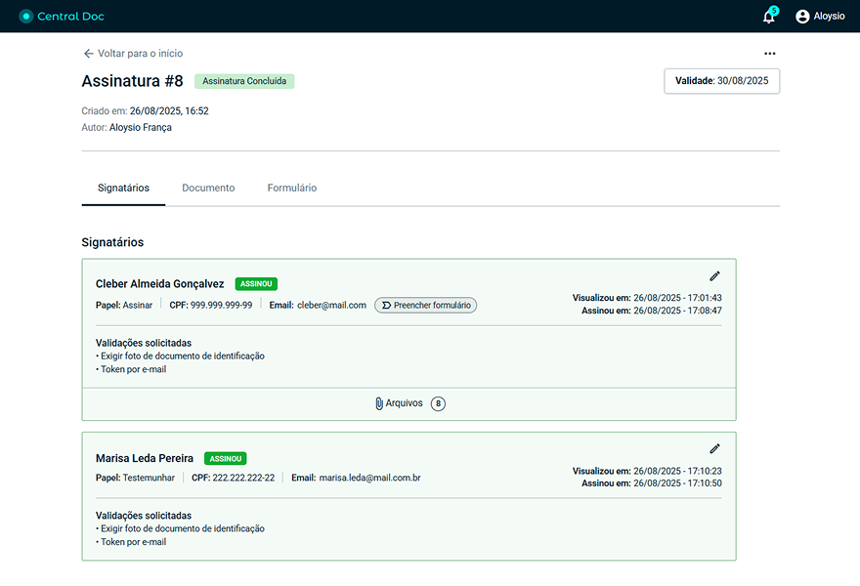The height and width of the screenshot is (586, 860).
Task: Click the Validade date box
Action: pyautogui.click(x=721, y=81)
